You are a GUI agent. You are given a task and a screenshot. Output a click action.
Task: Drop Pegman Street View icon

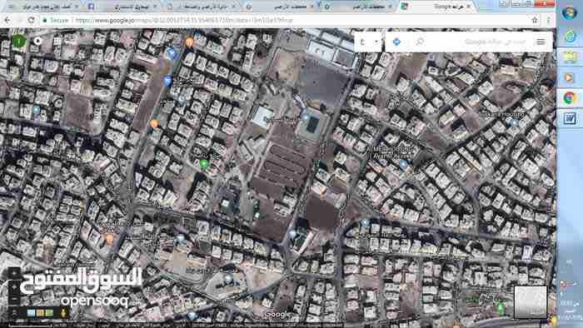63,313
